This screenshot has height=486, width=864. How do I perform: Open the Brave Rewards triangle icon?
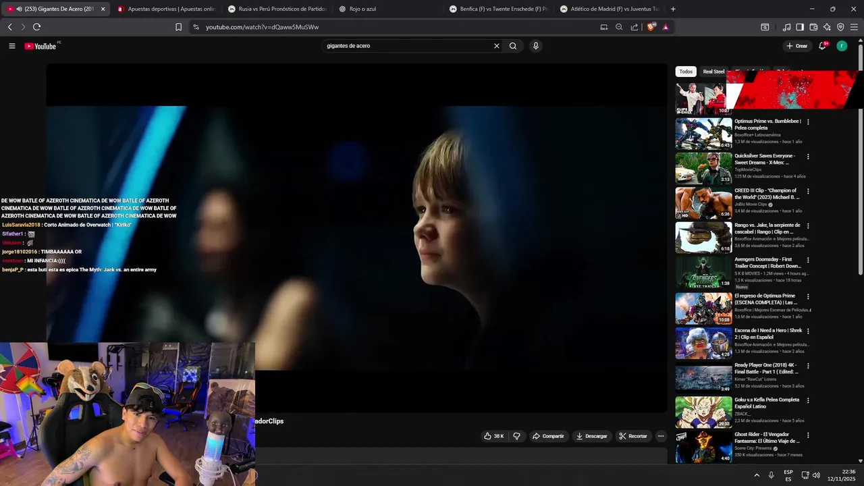666,27
